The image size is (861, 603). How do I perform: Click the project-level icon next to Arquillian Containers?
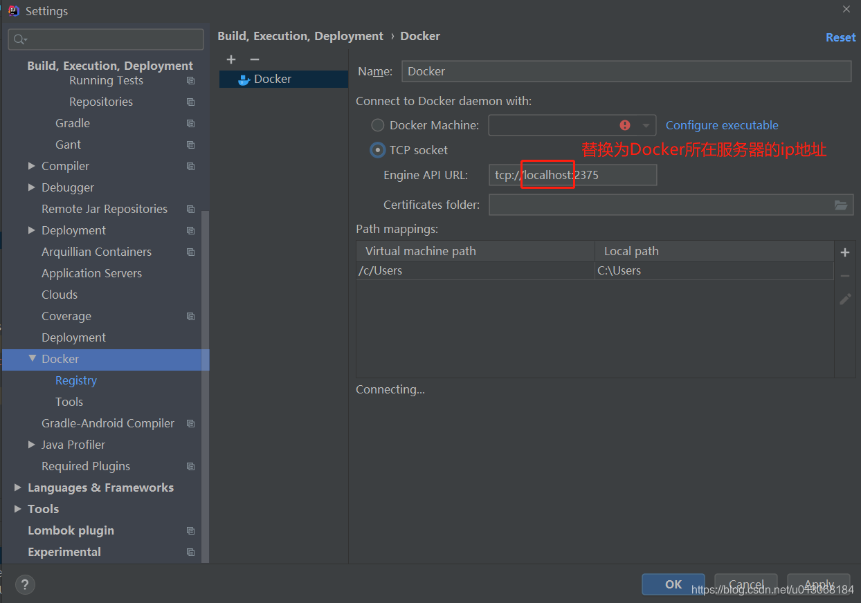(x=191, y=252)
